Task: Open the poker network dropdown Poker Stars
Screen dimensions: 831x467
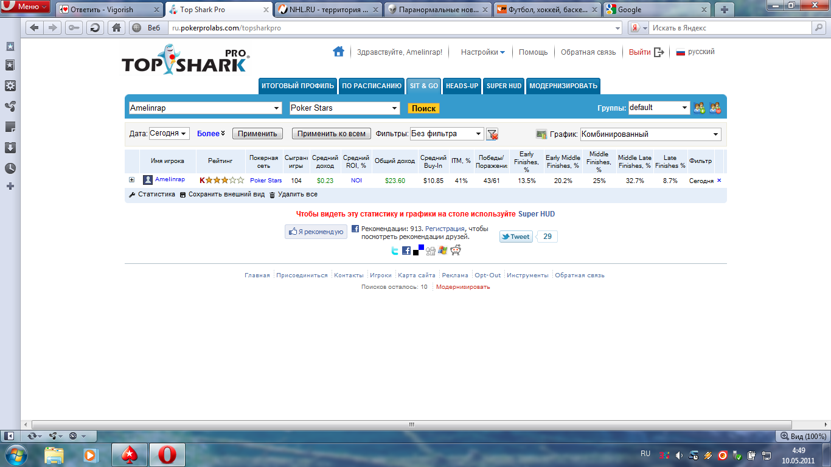Action: (344, 108)
